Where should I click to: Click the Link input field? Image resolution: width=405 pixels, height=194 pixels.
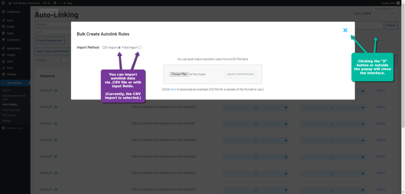coord(53,32)
